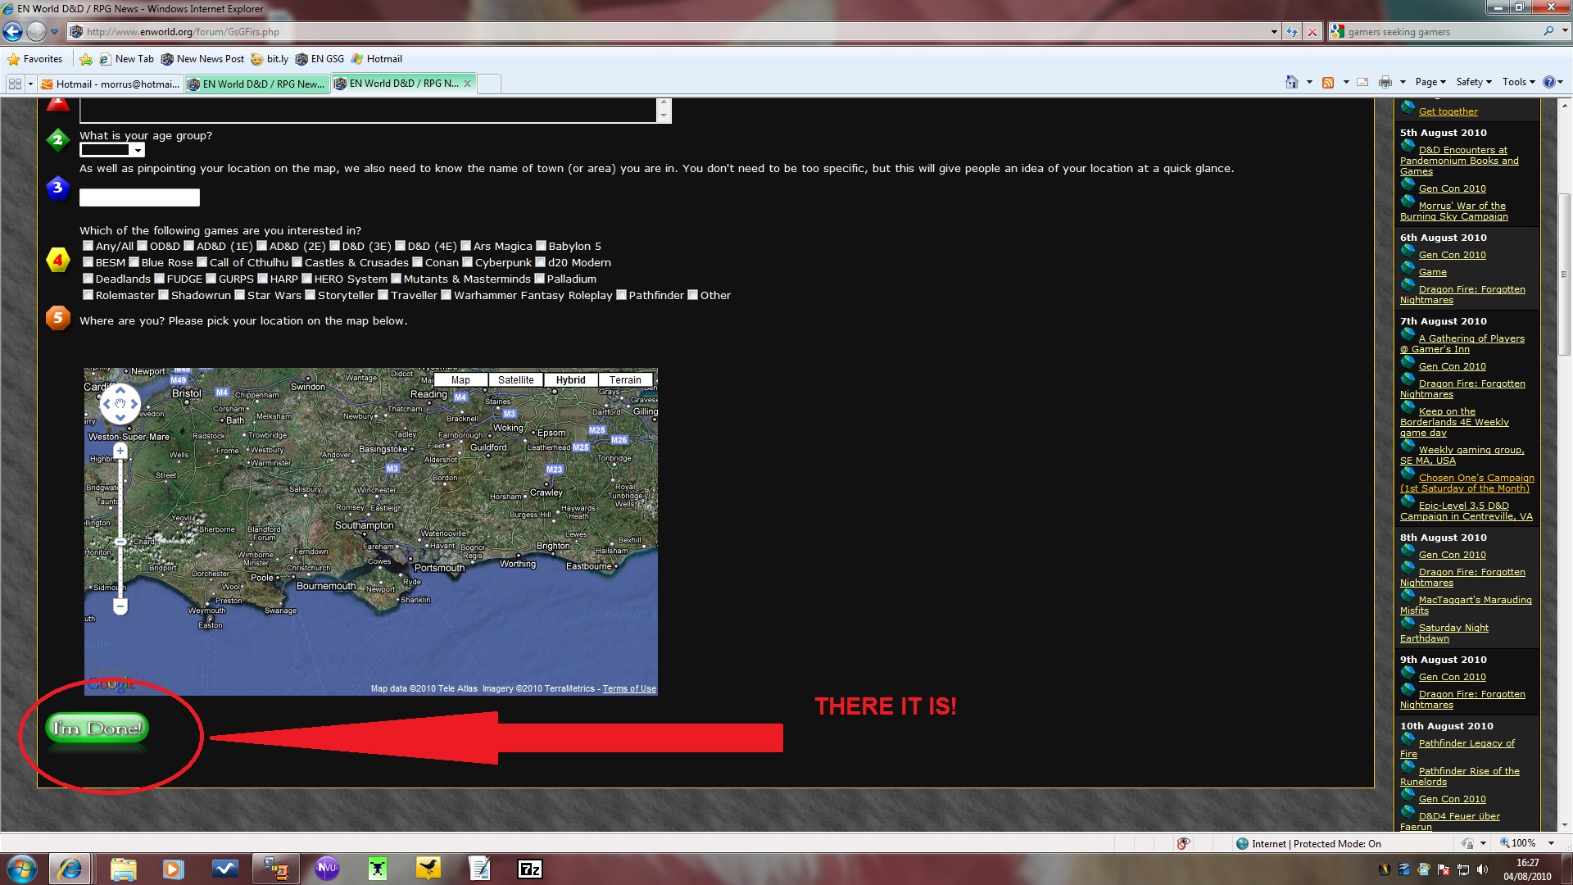This screenshot has width=1573, height=885.
Task: Open Windows Start orb
Action: click(x=22, y=868)
